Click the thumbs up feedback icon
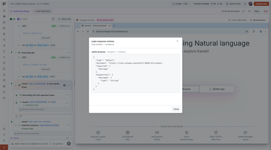This screenshot has height=150, width=271. [17, 116]
